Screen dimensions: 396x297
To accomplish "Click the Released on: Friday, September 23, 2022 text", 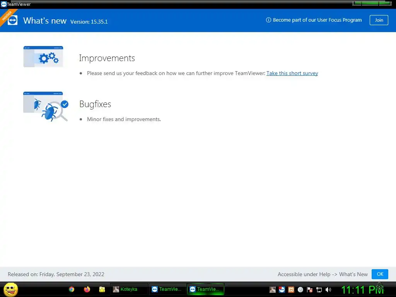I will click(56, 274).
